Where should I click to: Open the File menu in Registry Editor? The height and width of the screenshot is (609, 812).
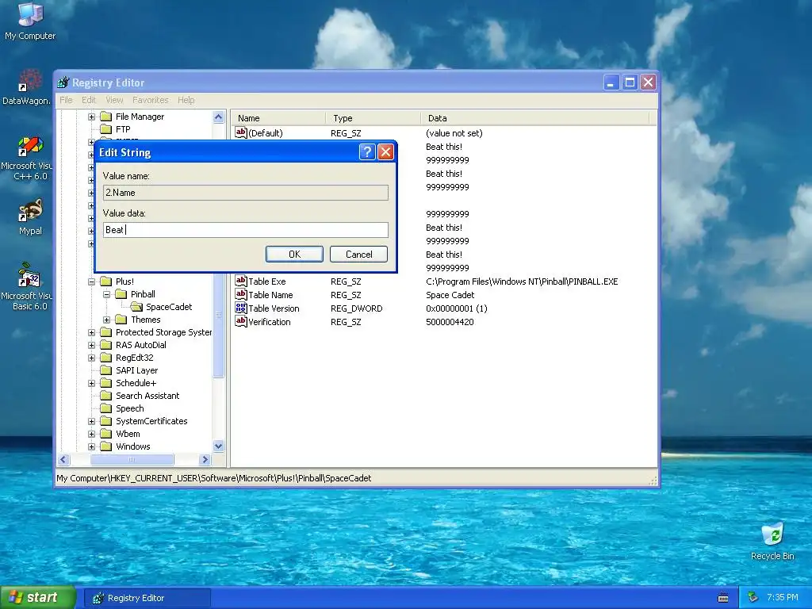[66, 100]
